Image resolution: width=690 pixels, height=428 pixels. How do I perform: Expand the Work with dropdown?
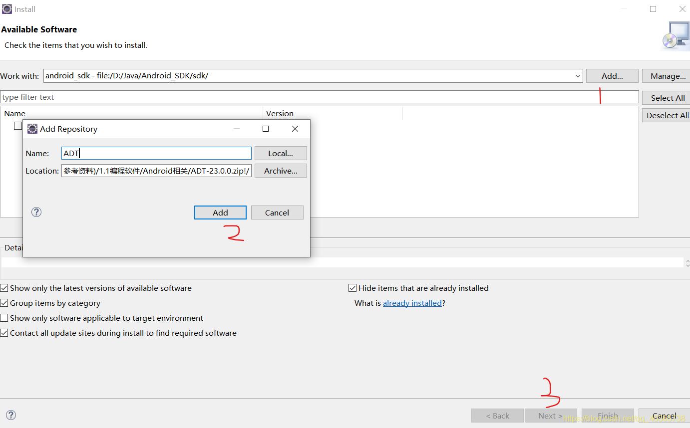tap(578, 76)
